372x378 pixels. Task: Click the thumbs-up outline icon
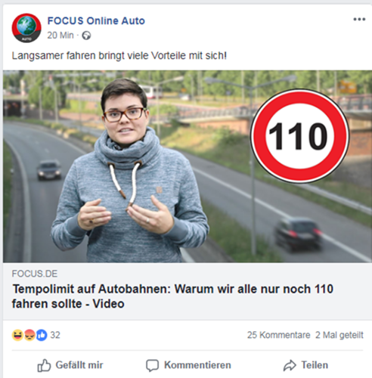[x=44, y=365]
